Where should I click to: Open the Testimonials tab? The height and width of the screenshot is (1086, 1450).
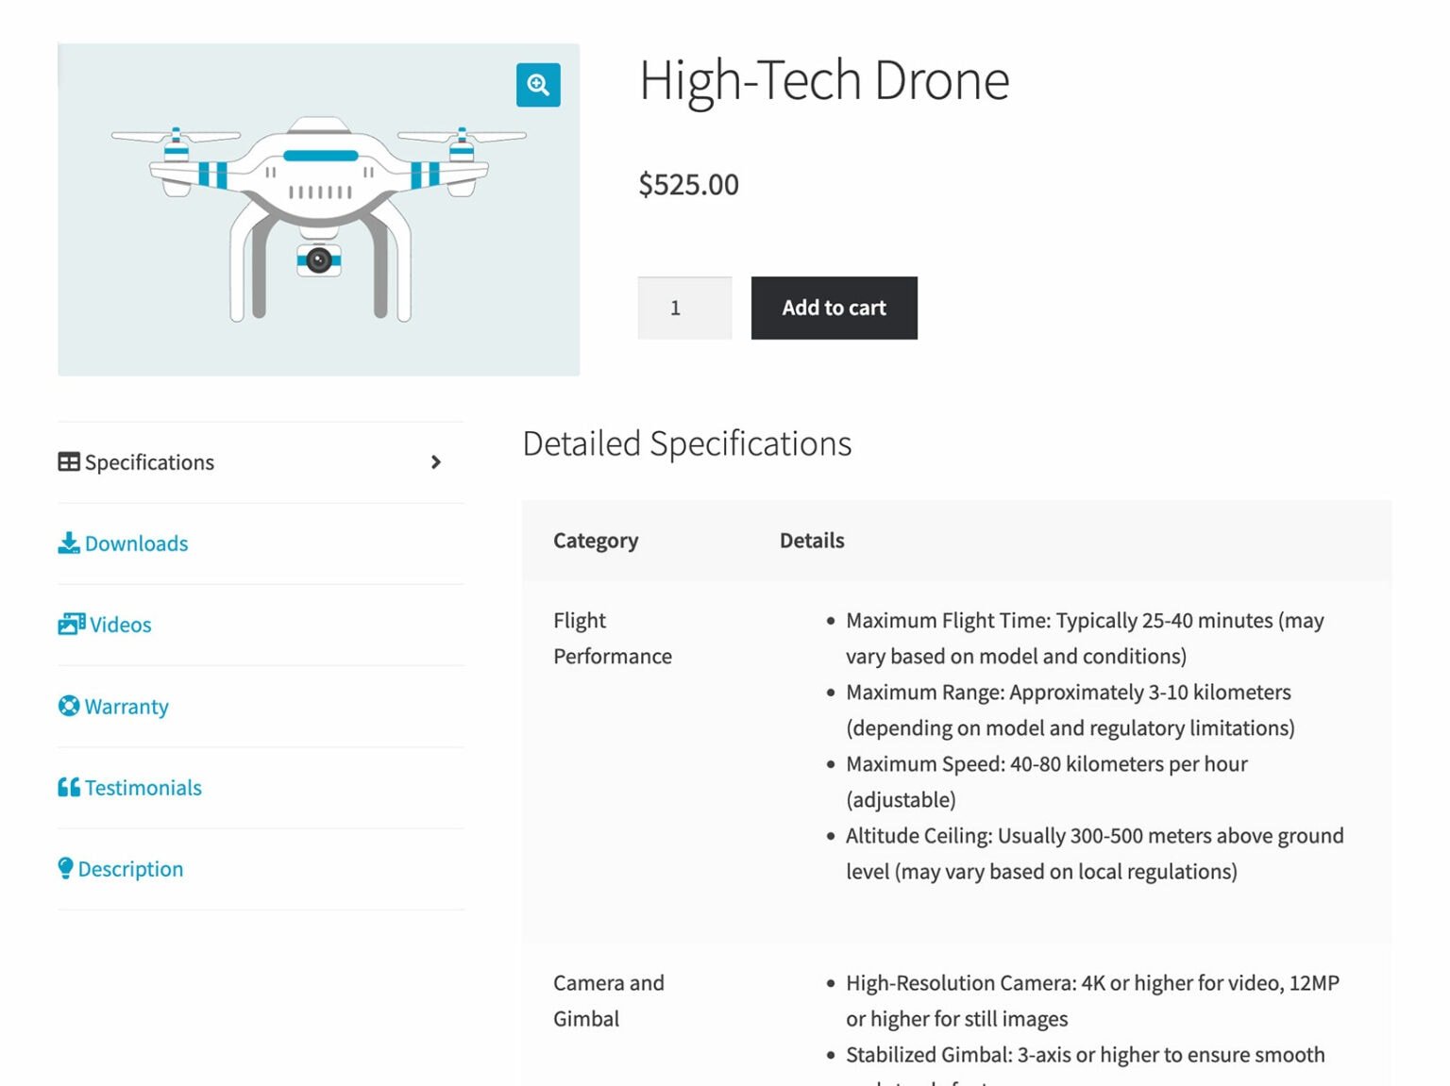(x=143, y=787)
